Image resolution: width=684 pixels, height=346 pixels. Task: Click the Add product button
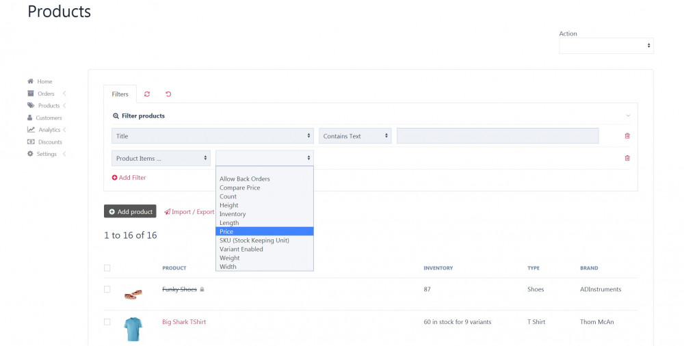130,212
